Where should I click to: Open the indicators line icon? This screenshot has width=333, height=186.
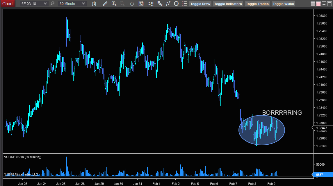click(x=168, y=3)
